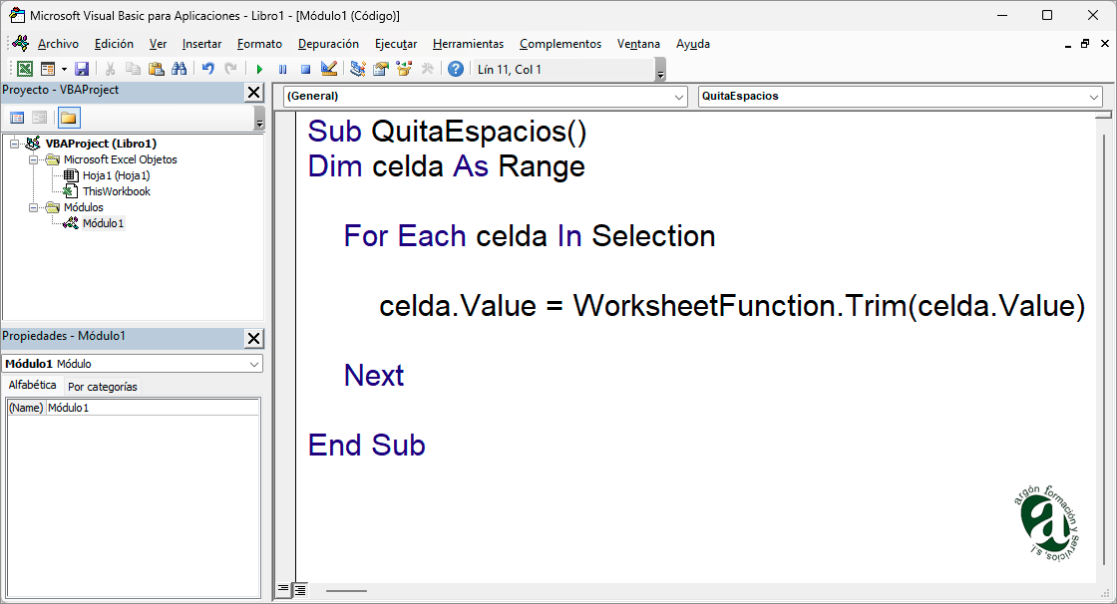
Task: Restore the inner code window
Action: point(1085,44)
